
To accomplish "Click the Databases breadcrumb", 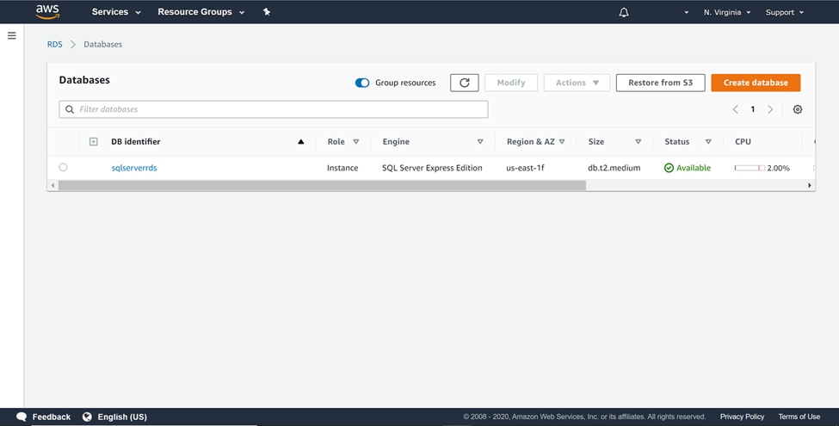I will click(x=102, y=45).
